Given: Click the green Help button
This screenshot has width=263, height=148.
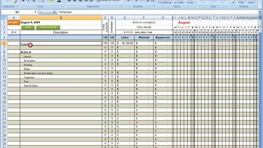Looking at the screenshot, I should point(28,28).
